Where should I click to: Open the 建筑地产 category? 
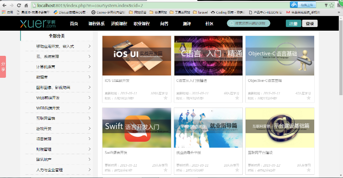tap(44, 159)
